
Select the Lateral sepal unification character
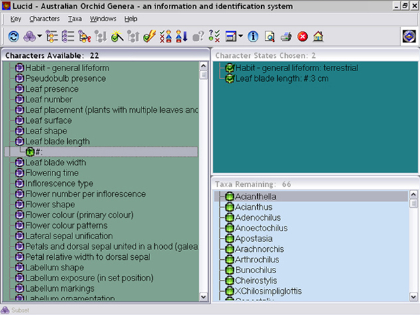[x=69, y=236]
